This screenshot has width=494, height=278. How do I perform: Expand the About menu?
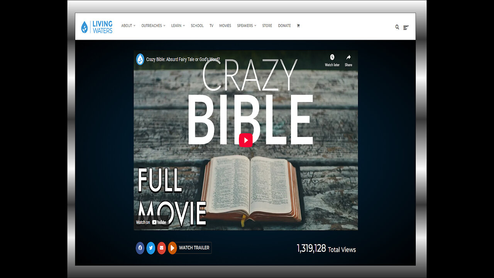128,26
